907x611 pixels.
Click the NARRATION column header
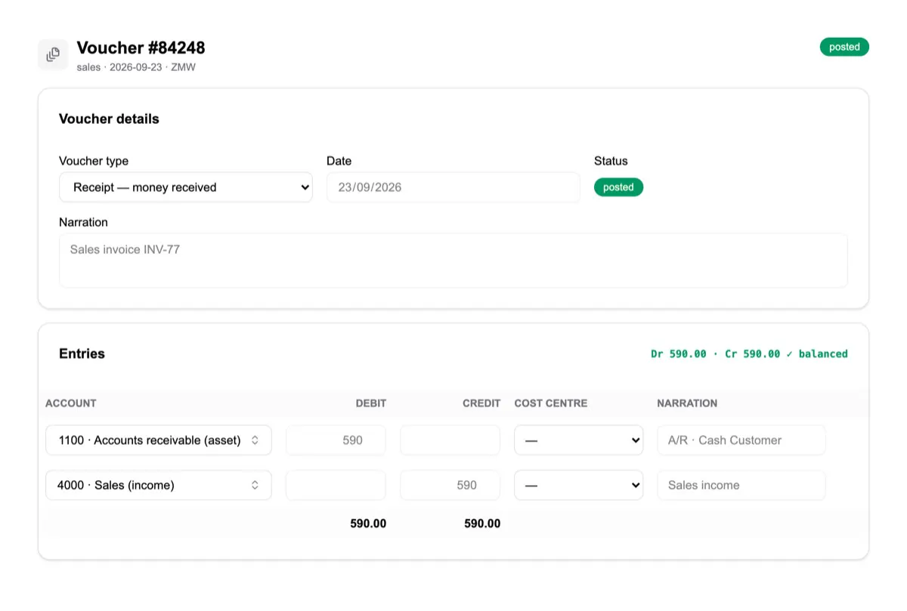tap(687, 403)
